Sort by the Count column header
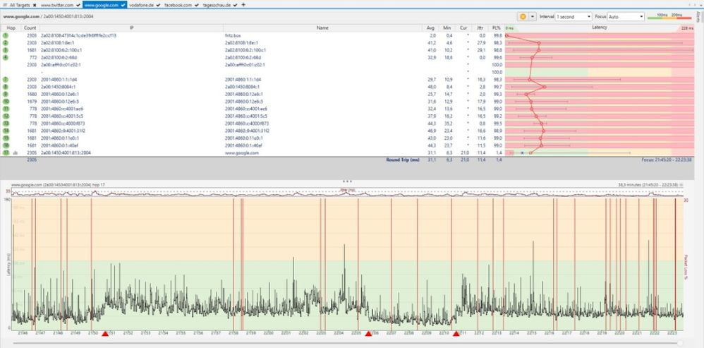 tap(30, 28)
